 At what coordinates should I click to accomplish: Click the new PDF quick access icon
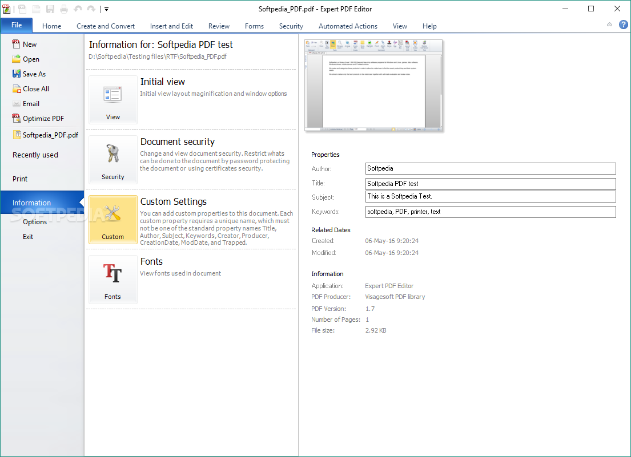coord(22,9)
